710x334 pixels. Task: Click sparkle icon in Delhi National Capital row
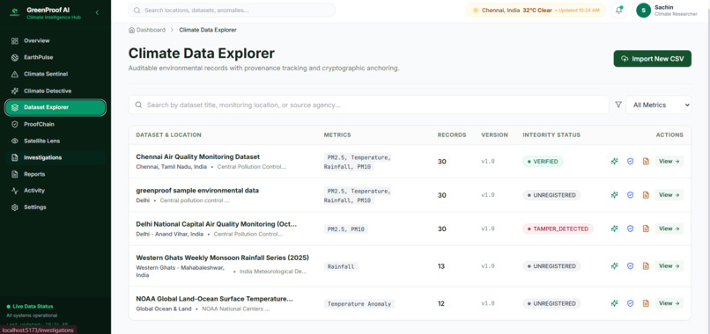(614, 229)
